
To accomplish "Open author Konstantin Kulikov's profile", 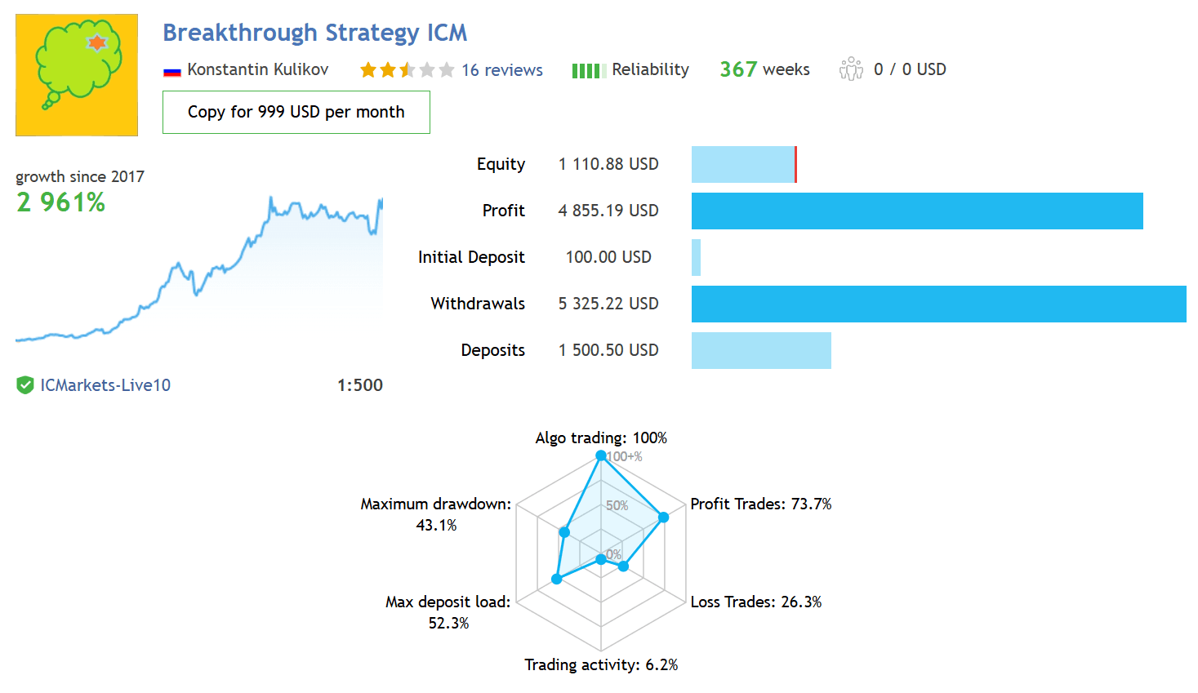I will point(258,69).
